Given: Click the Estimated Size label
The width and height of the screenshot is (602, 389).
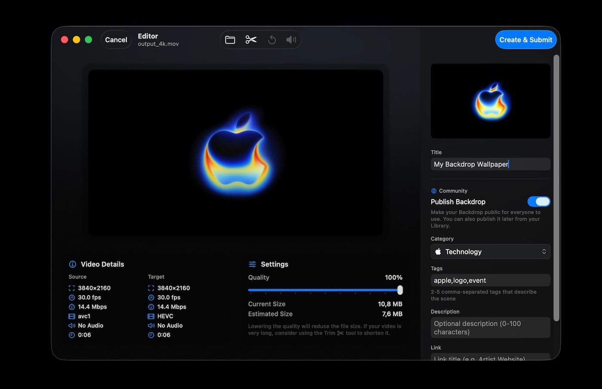Looking at the screenshot, I should [270, 314].
